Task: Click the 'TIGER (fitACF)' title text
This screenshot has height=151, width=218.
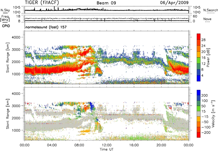Action: pos(42,2)
